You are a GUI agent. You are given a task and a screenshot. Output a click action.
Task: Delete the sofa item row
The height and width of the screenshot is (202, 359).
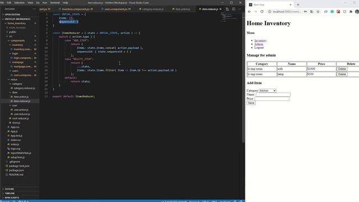tap(342, 69)
